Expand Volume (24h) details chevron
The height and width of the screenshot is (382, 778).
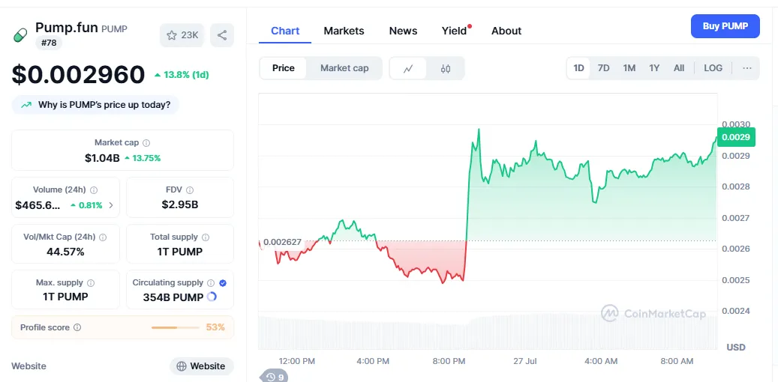pyautogui.click(x=111, y=205)
